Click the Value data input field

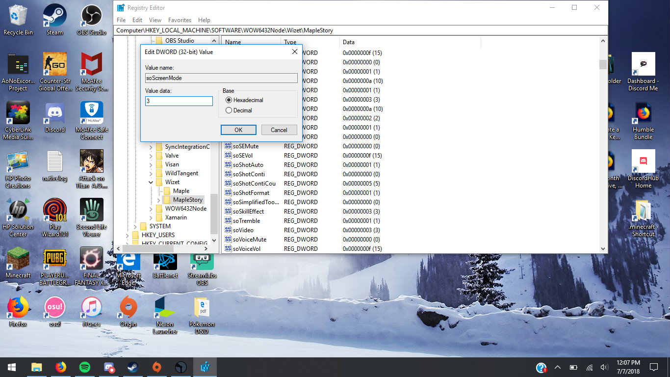[x=179, y=101]
